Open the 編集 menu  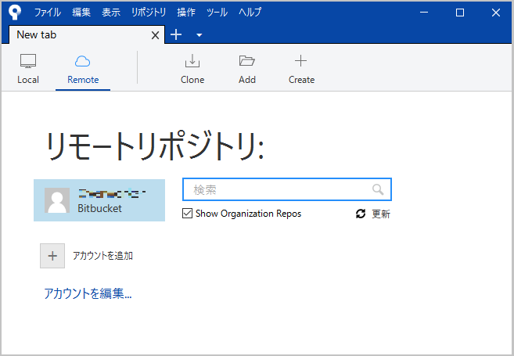[81, 13]
